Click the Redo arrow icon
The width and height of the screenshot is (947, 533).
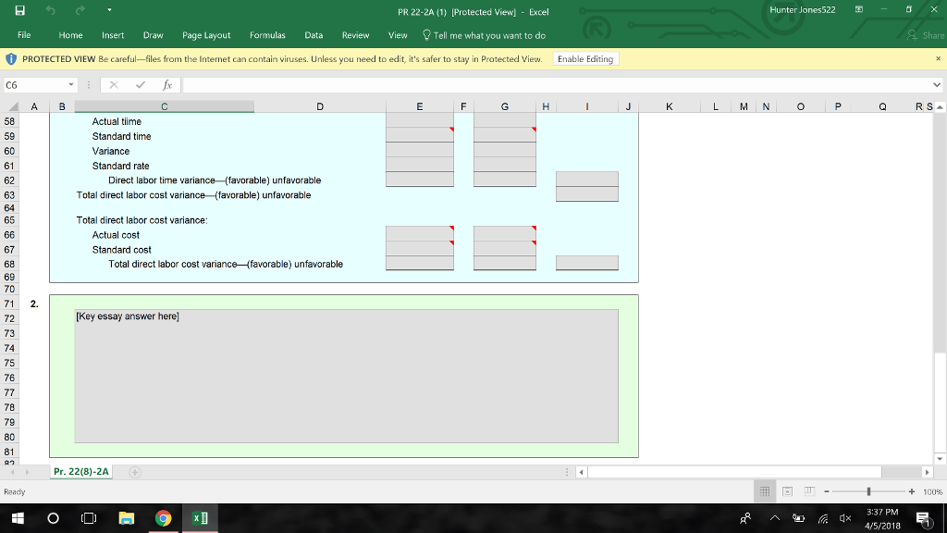(80, 10)
